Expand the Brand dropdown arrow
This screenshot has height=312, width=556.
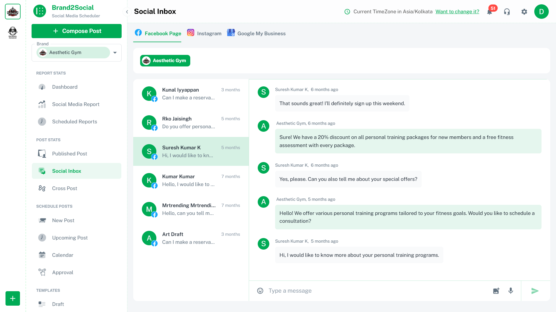click(x=115, y=53)
